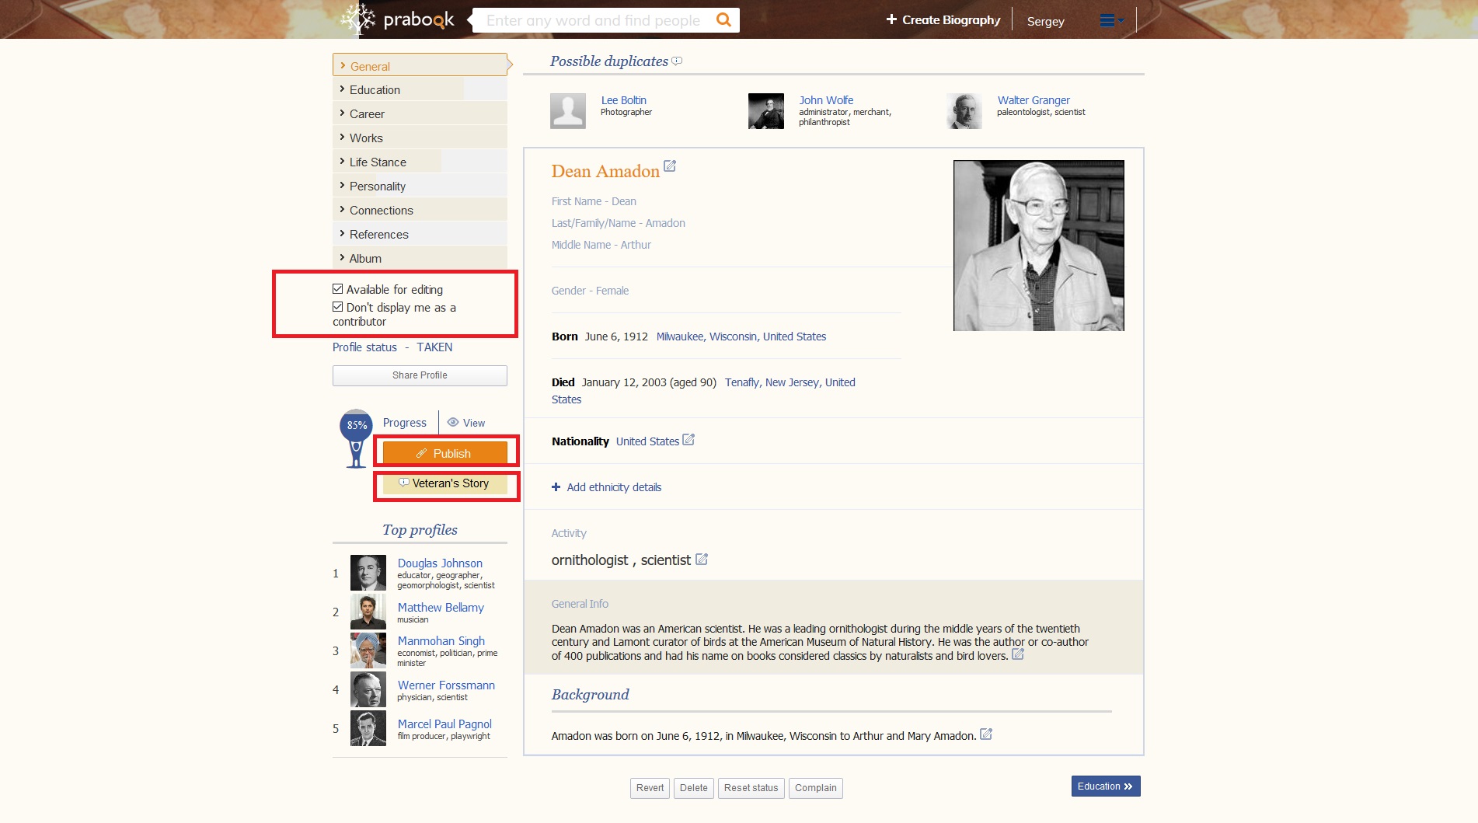Viewport: 1478px width, 823px height.
Task: Expand the Works section chevron
Action: pyautogui.click(x=342, y=137)
